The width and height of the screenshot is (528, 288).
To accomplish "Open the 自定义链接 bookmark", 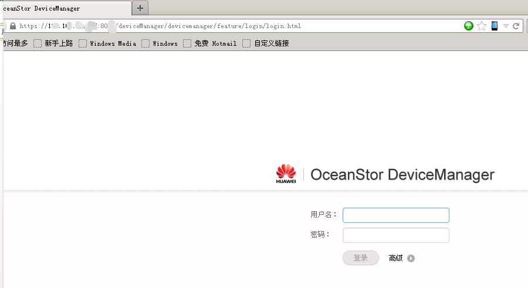I will 266,43.
